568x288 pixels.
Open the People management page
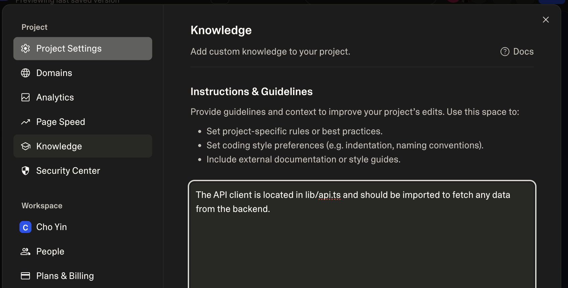[50, 251]
